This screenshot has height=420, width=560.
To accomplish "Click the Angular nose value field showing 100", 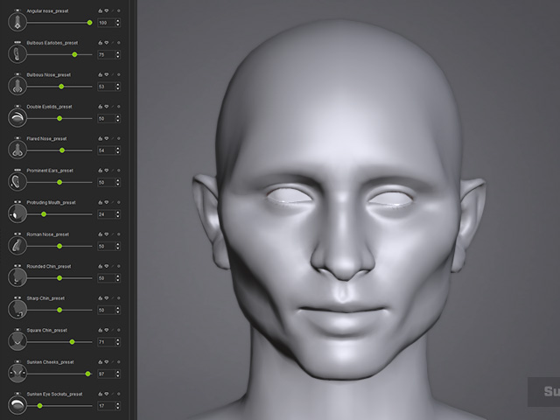I will 106,23.
